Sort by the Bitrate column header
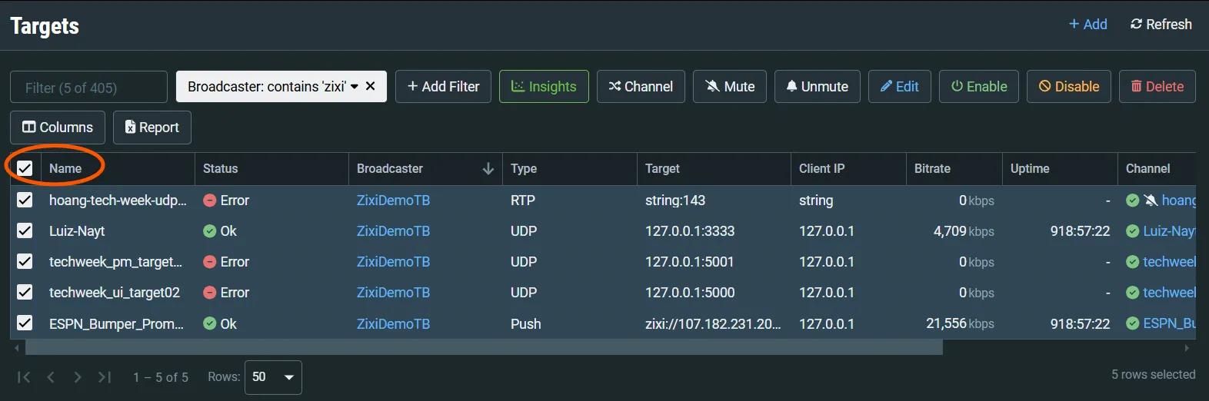Screen dimensions: 1209x401 [932, 169]
